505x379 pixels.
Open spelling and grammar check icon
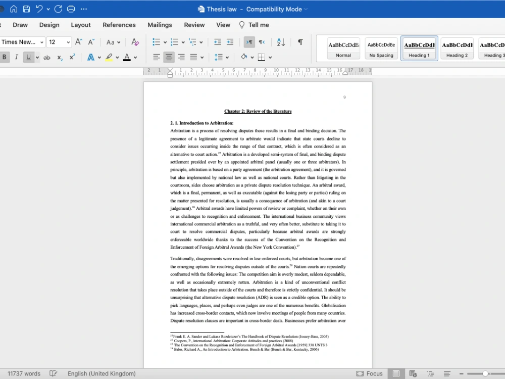[53, 373]
